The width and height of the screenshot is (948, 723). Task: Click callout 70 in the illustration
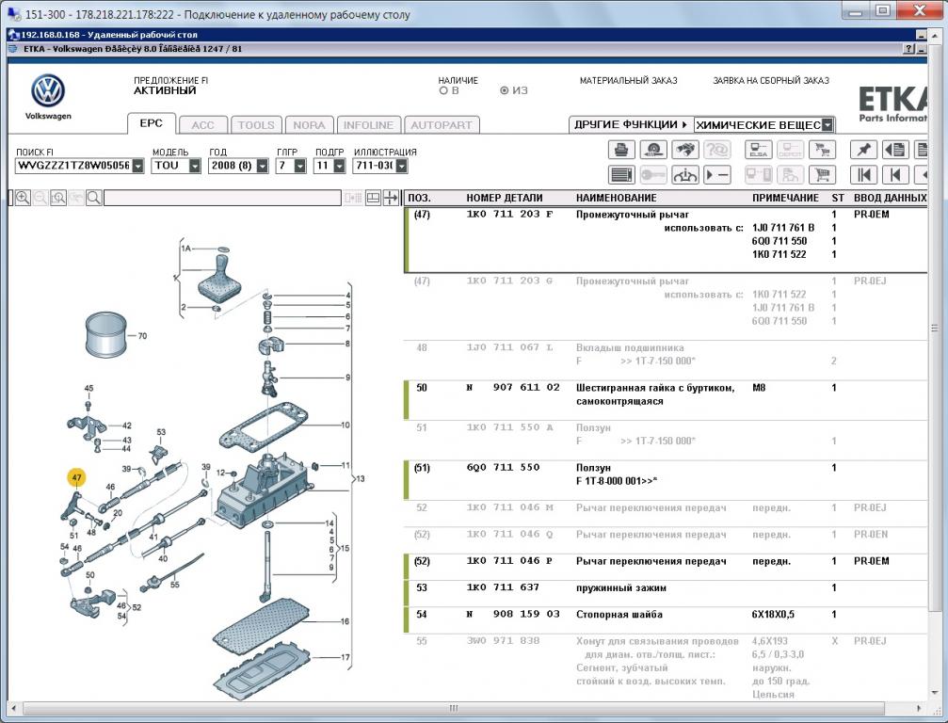[x=143, y=336]
